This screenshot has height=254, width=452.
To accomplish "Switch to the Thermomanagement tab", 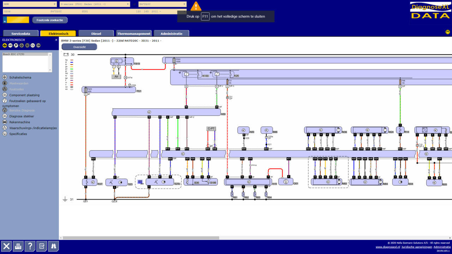I will (x=133, y=33).
